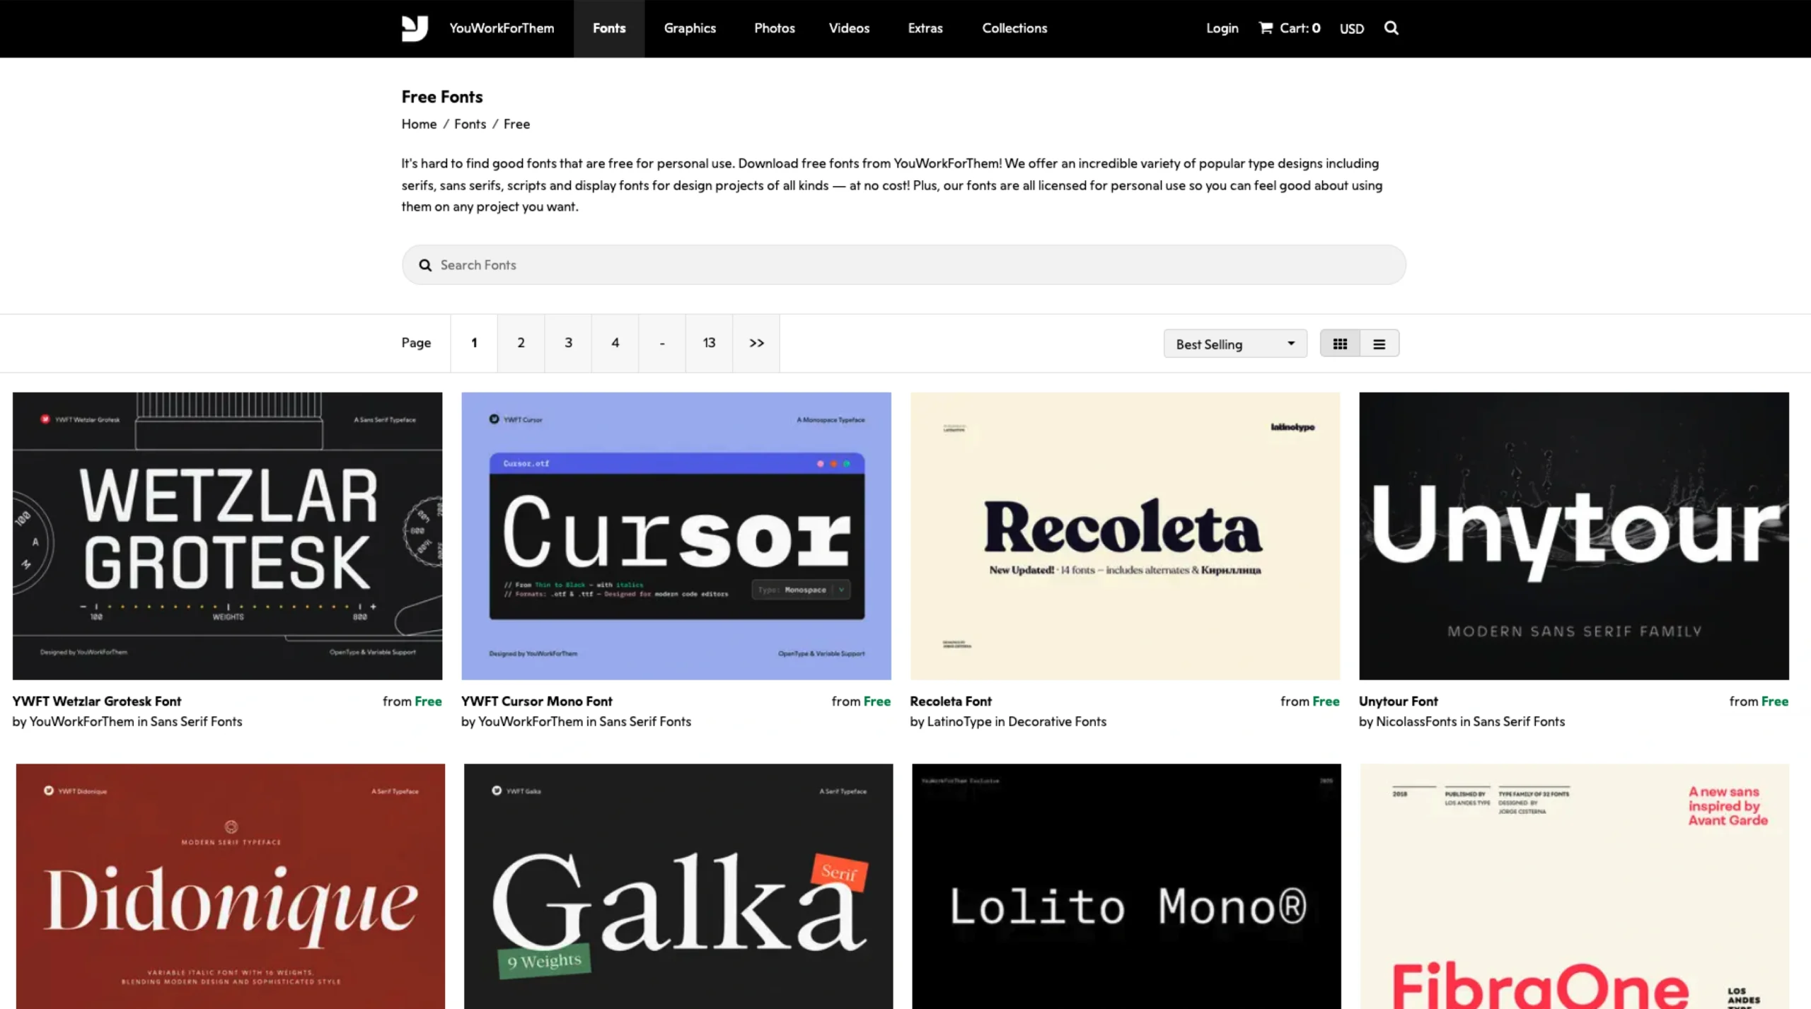The image size is (1811, 1009).
Task: Open the Unytour Font by NicolassFonts link
Action: (x=1397, y=701)
